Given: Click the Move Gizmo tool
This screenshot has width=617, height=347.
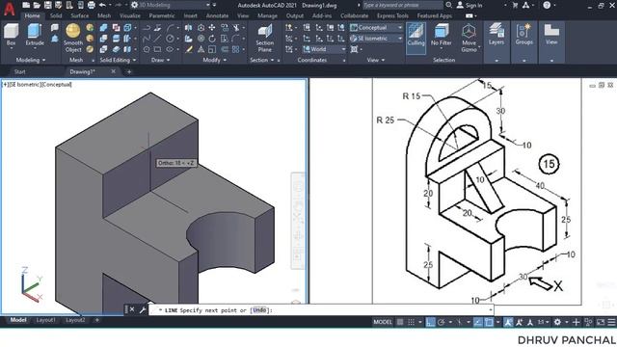Looking at the screenshot, I should click(469, 38).
